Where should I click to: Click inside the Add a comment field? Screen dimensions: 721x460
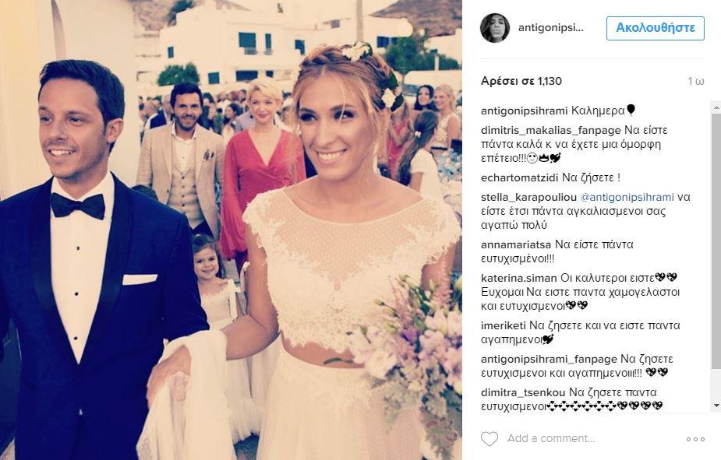coord(593,439)
